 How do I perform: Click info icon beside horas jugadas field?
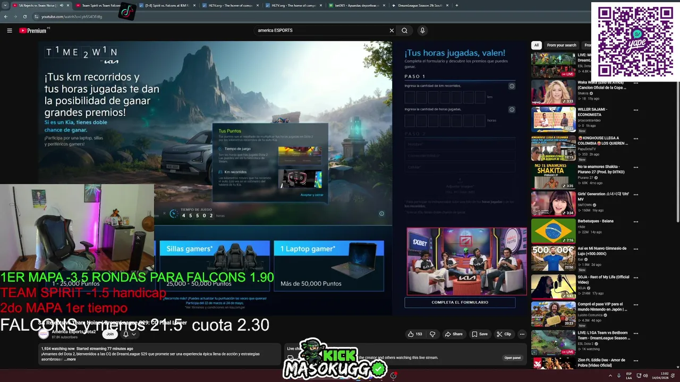click(512, 109)
